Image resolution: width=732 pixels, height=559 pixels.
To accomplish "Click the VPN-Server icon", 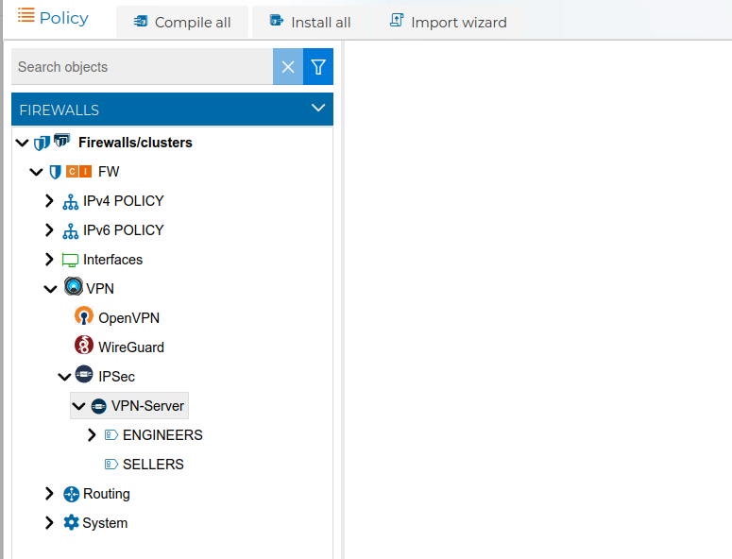I will [98, 406].
